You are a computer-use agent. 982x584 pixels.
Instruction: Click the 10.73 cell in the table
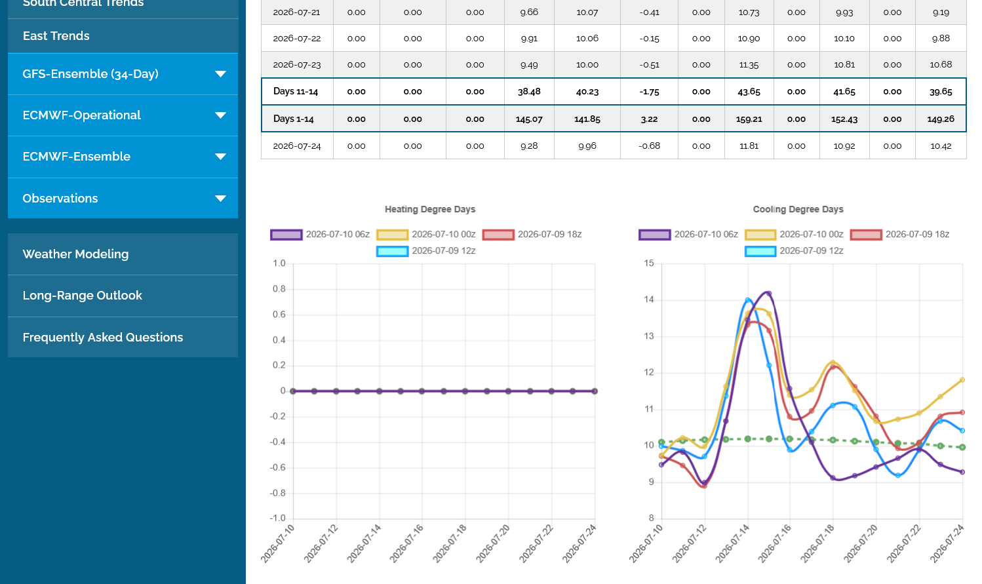(749, 12)
